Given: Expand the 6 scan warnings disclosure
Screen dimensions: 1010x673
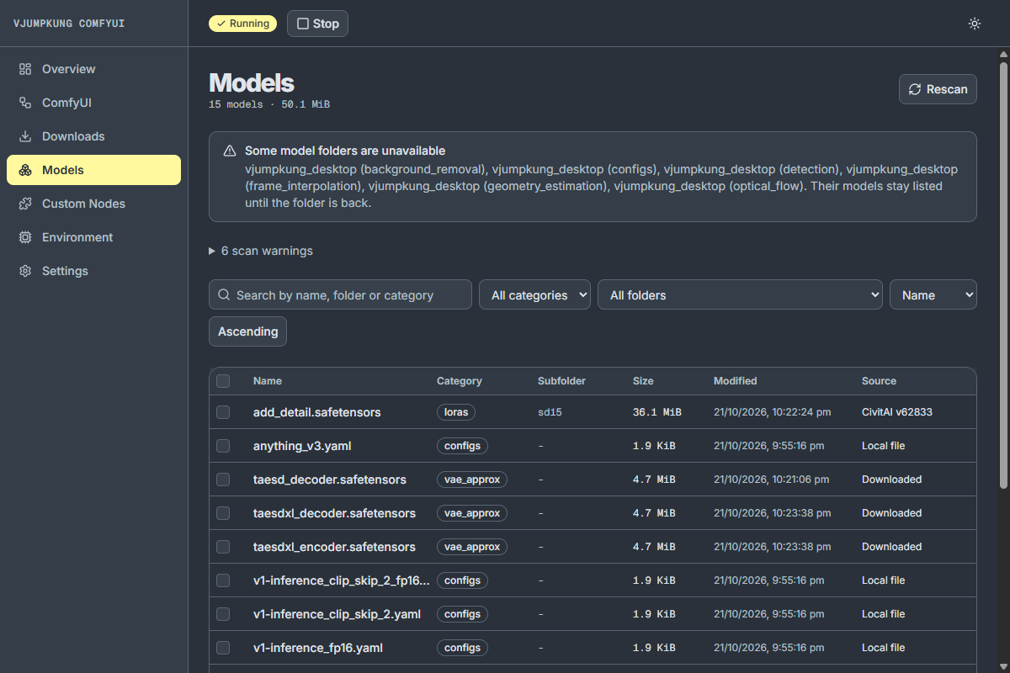Looking at the screenshot, I should pyautogui.click(x=261, y=251).
